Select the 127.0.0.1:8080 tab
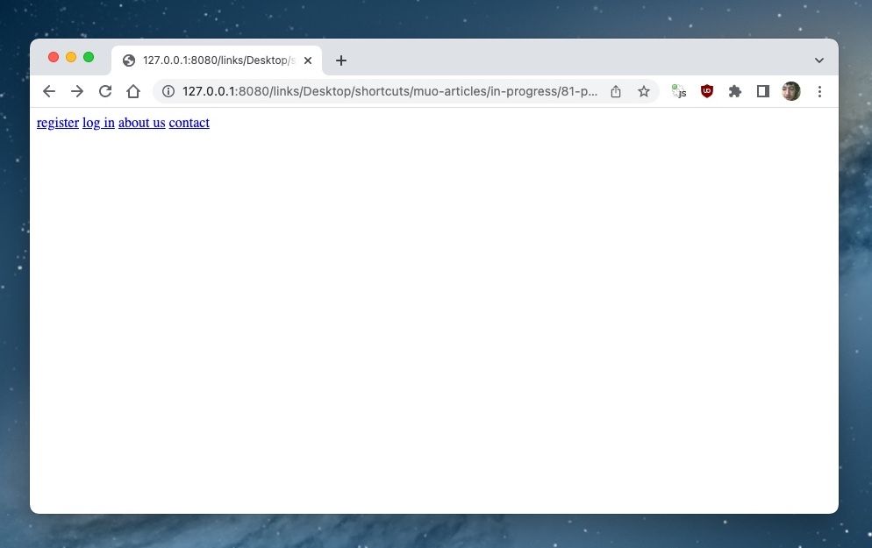872x548 pixels. click(217, 60)
